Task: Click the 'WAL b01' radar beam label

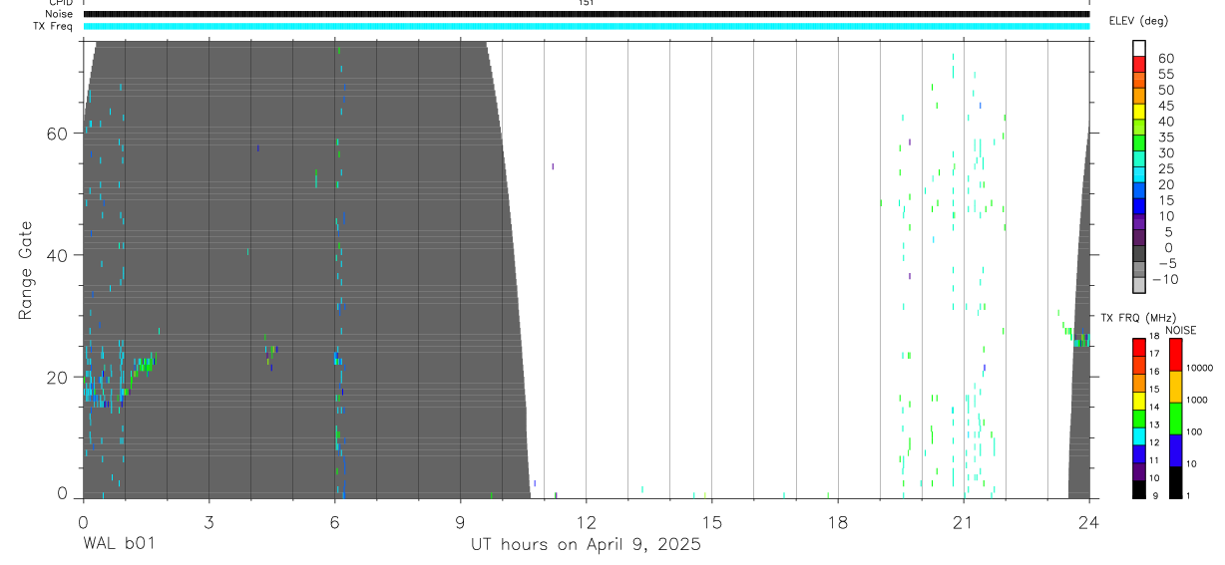Action: (119, 544)
